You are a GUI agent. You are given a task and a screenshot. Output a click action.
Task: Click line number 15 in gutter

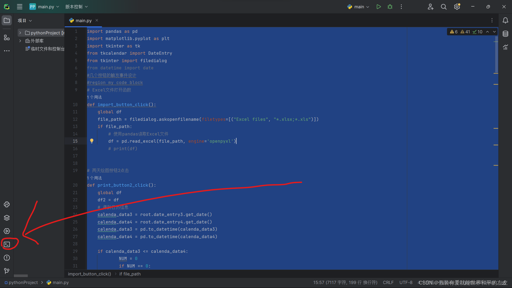75,141
